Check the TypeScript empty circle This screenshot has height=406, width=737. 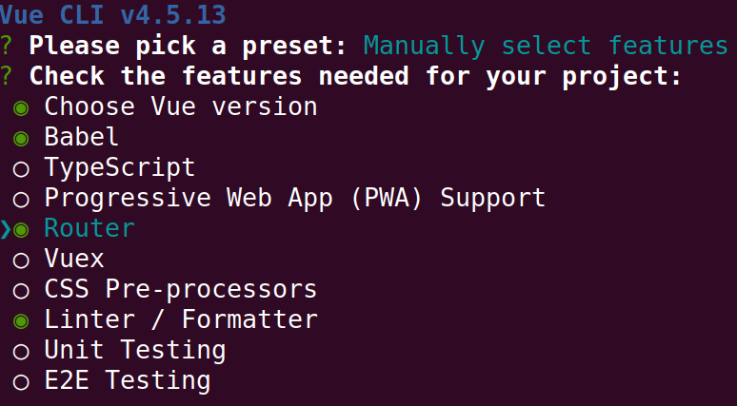(21, 169)
